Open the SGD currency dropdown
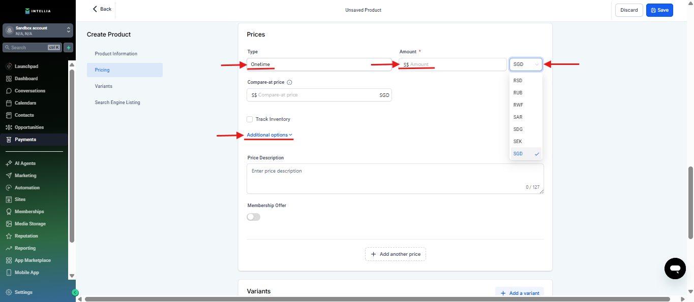The image size is (694, 302). 526,64
